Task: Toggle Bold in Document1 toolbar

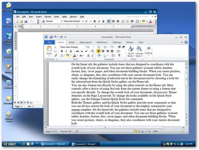Action: pos(95,21)
